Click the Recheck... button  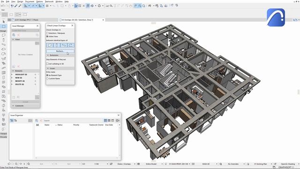click(x=60, y=51)
